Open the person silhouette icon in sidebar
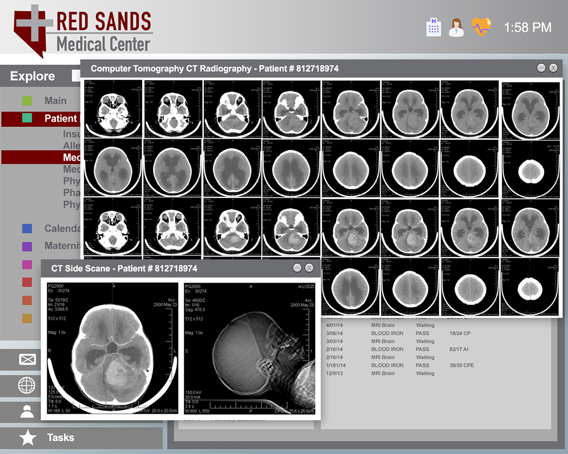 pos(27,411)
